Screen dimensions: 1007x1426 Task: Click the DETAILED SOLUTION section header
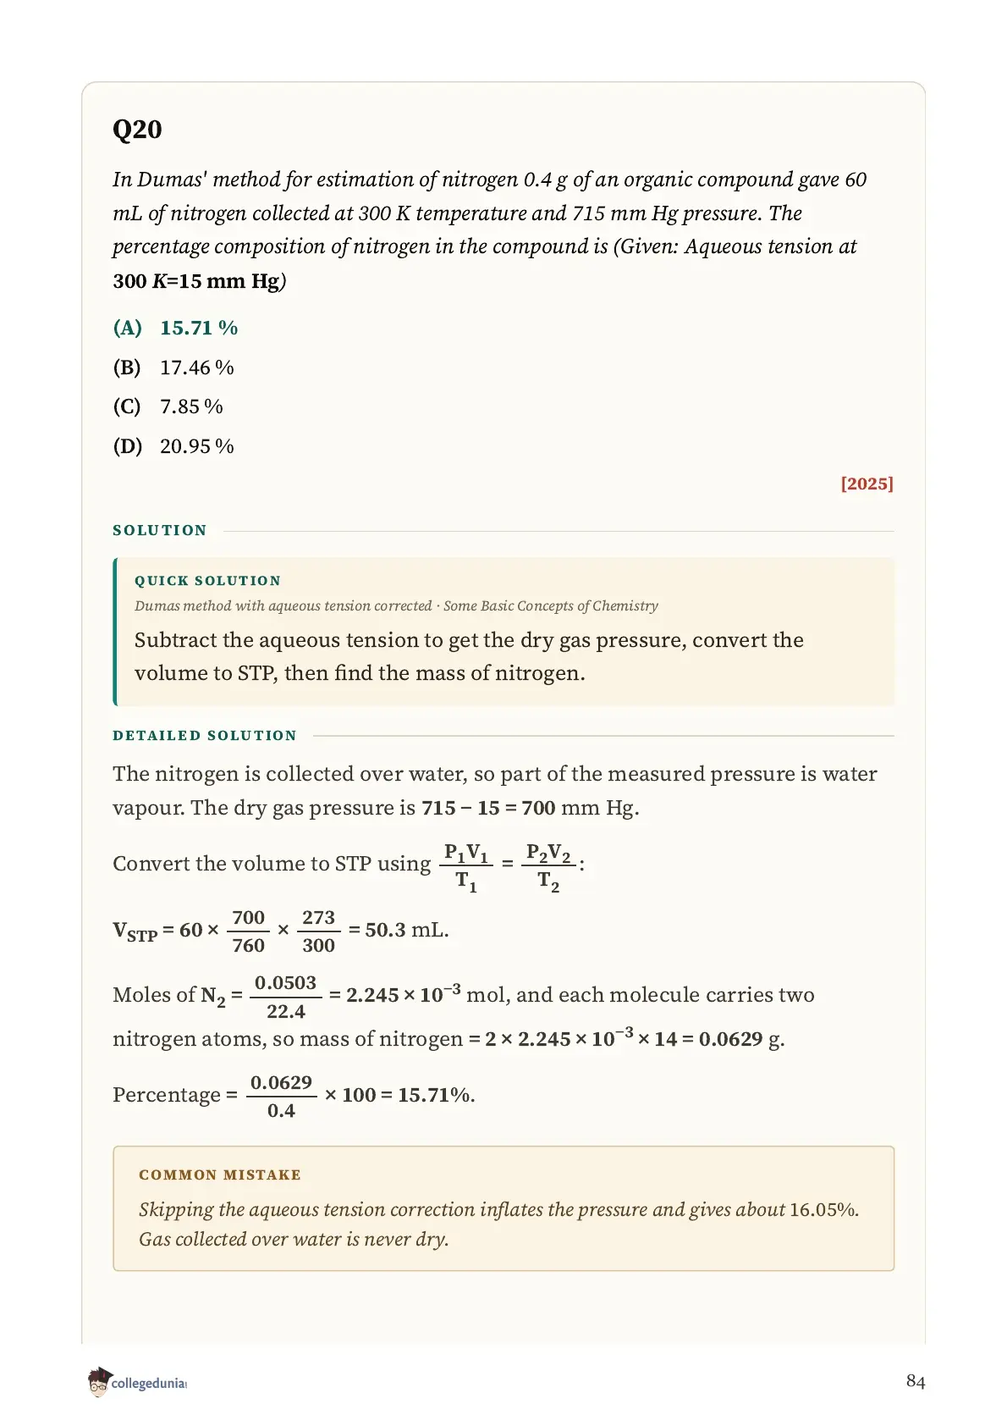pos(205,736)
